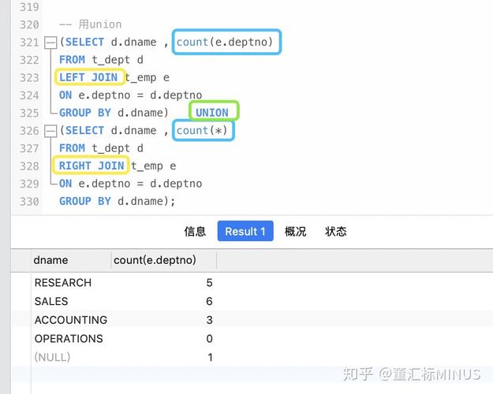Image resolution: width=493 pixels, height=394 pixels.
Task: Click line number 330 in gutter
Action: pyautogui.click(x=29, y=202)
